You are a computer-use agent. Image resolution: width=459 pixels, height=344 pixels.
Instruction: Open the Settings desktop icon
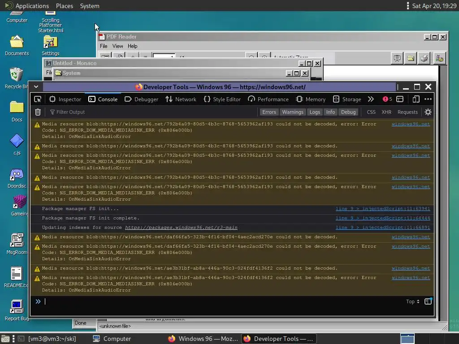(50, 46)
